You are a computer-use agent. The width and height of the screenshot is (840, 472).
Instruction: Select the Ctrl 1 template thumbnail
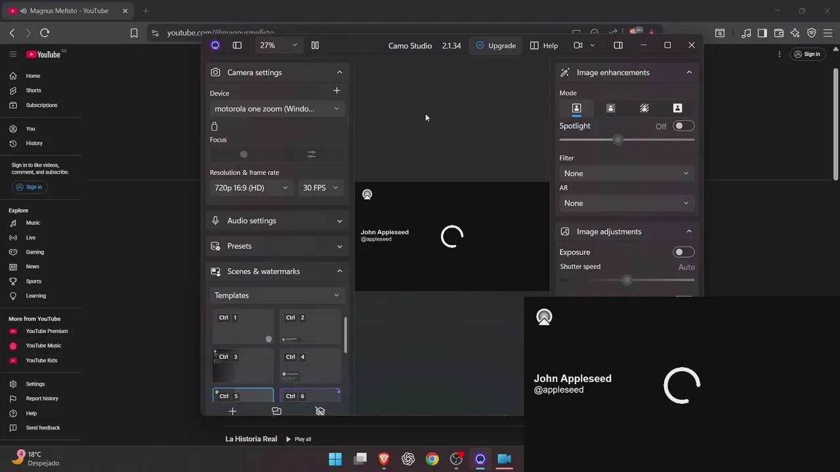243,327
